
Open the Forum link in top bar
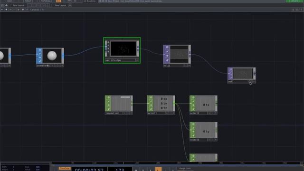pyautogui.click(x=28, y=1)
